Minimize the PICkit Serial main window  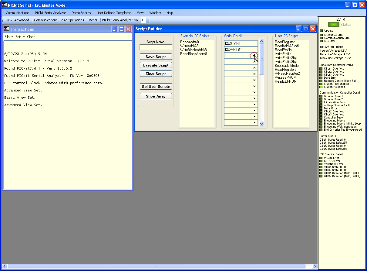[348, 5]
